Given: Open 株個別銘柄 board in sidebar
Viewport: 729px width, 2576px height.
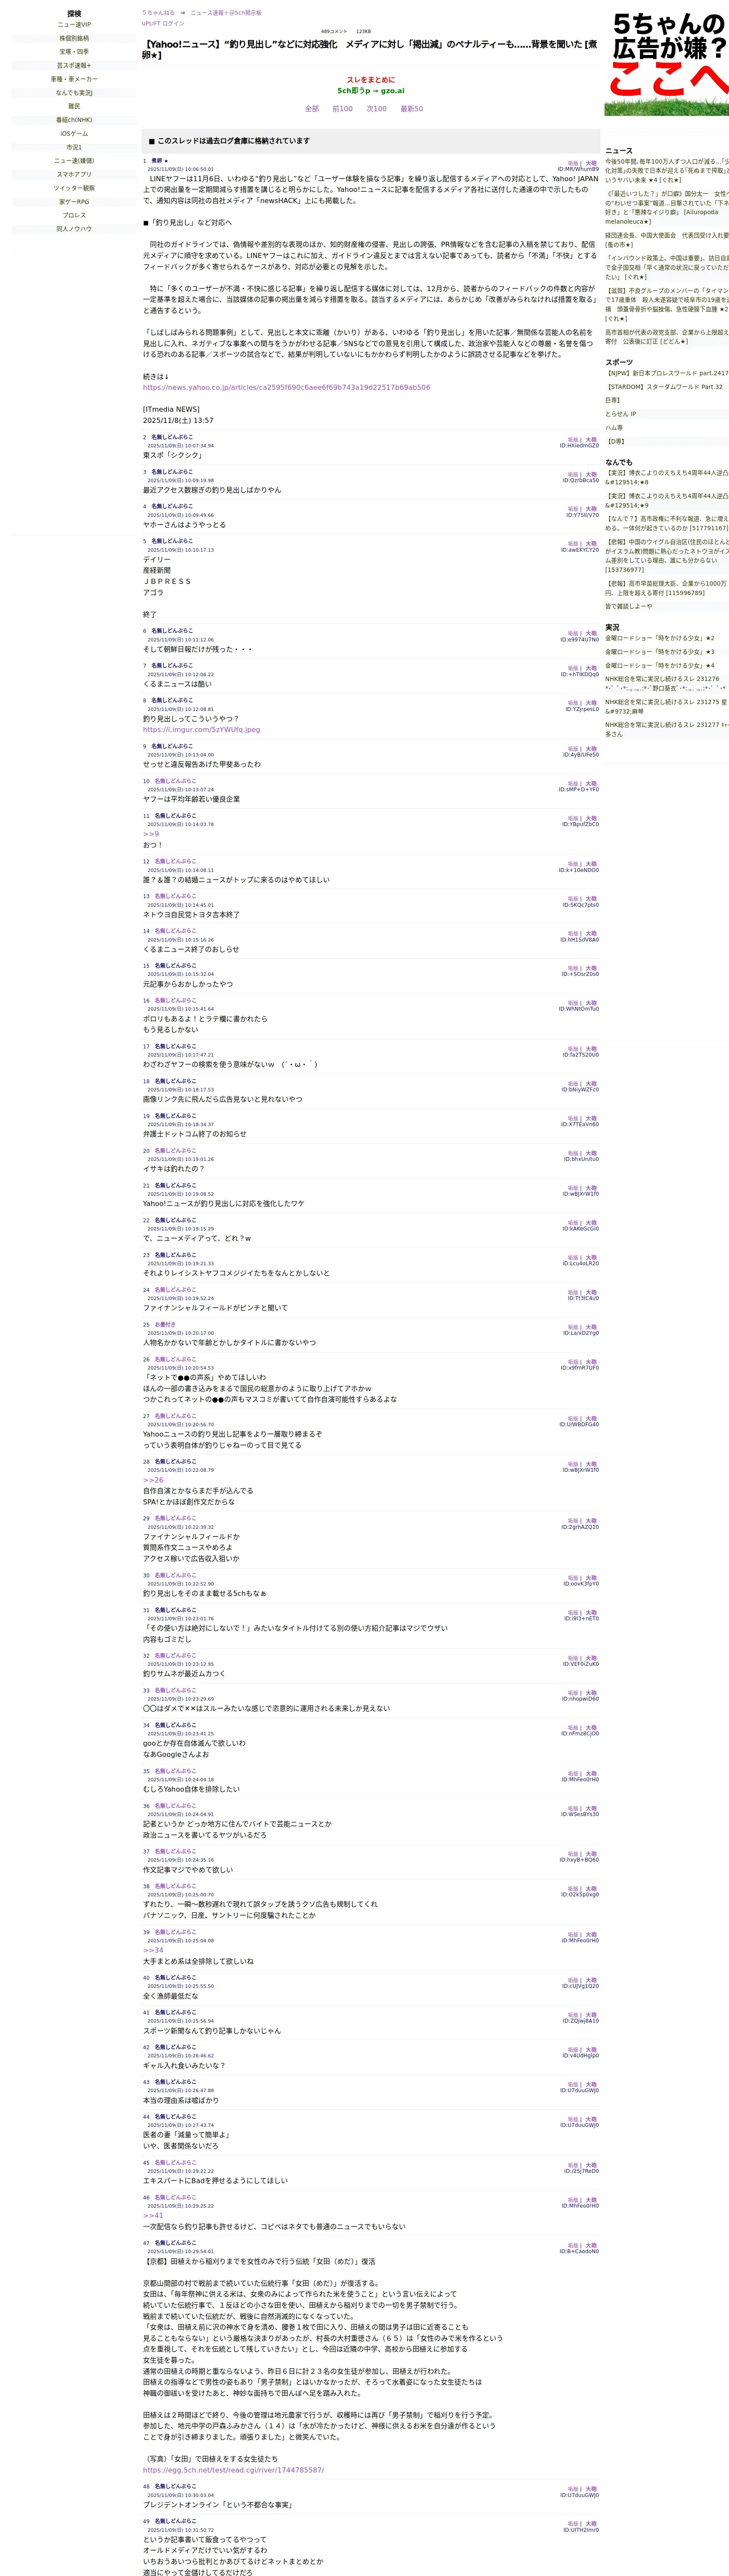Looking at the screenshot, I should point(74,38).
